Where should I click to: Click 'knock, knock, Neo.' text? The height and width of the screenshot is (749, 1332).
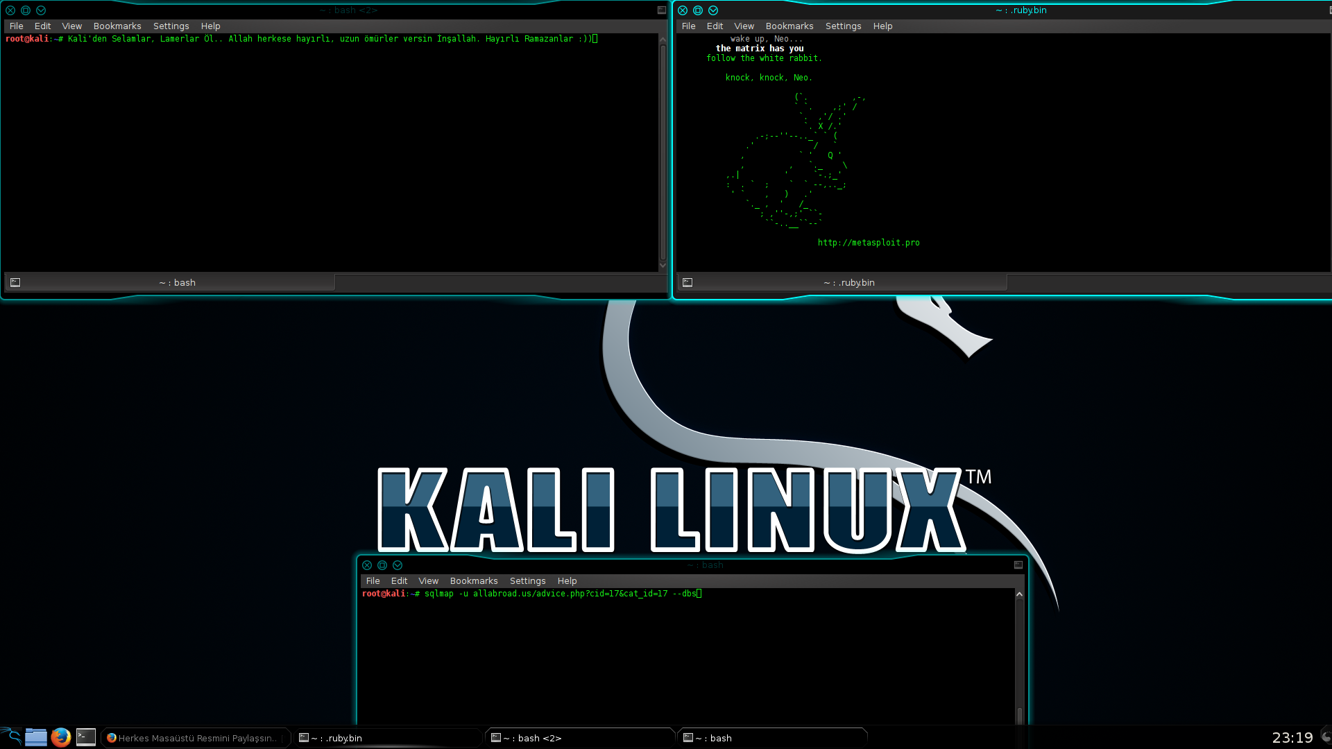click(x=769, y=78)
